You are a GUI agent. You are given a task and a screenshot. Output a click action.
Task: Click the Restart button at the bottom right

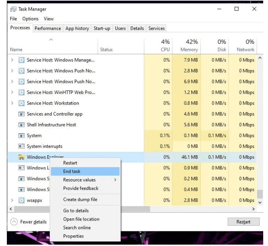[x=243, y=222]
